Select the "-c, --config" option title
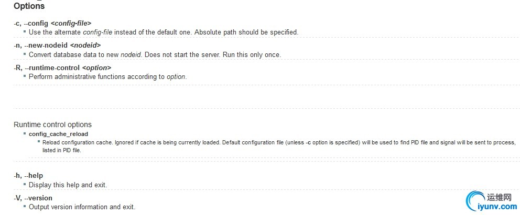 click(52, 23)
